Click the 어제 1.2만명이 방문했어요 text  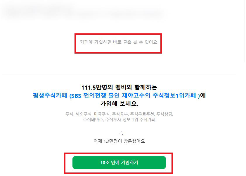(119, 141)
